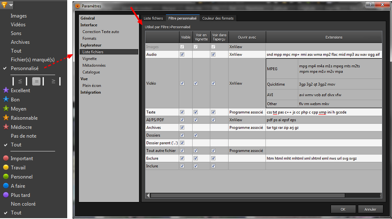Click the XnView icon in Paramètres title bar
Viewport: 392px width, 219px height.
pyautogui.click(x=78, y=6)
